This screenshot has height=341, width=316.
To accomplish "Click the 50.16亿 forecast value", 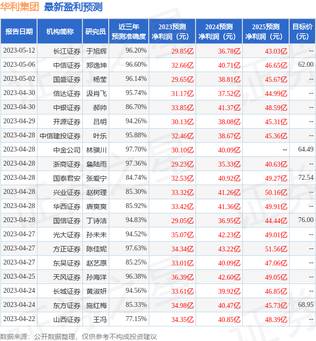I will coord(276,193).
